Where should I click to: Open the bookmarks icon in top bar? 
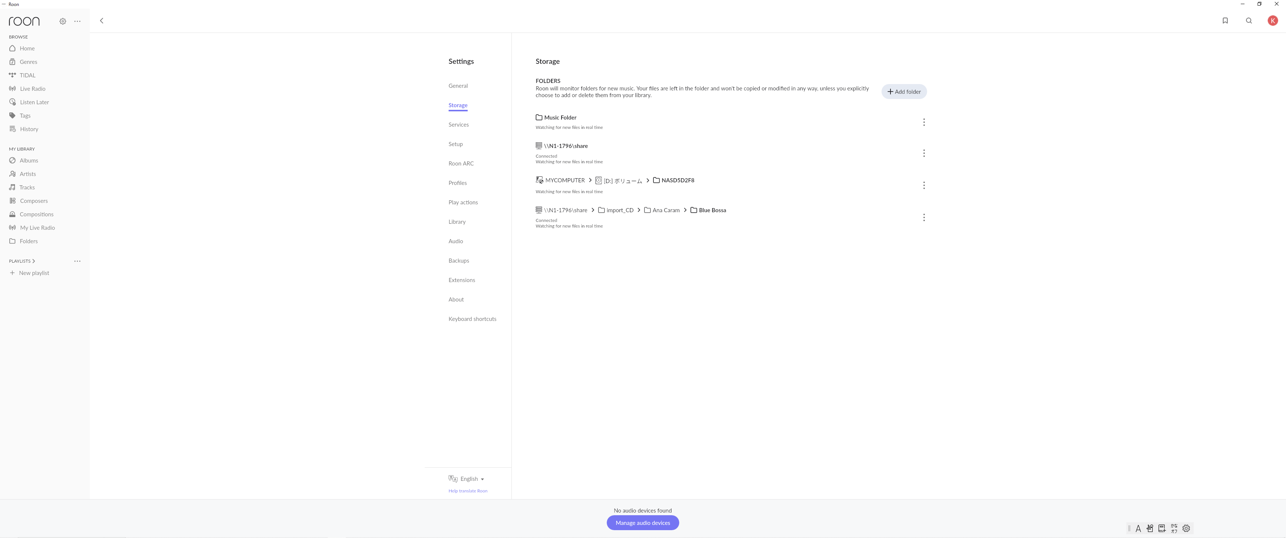point(1225,21)
